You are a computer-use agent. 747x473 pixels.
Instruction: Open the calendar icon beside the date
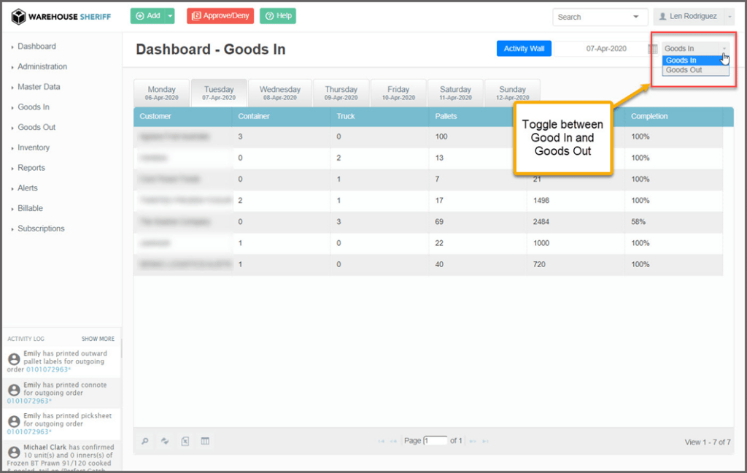[653, 49]
